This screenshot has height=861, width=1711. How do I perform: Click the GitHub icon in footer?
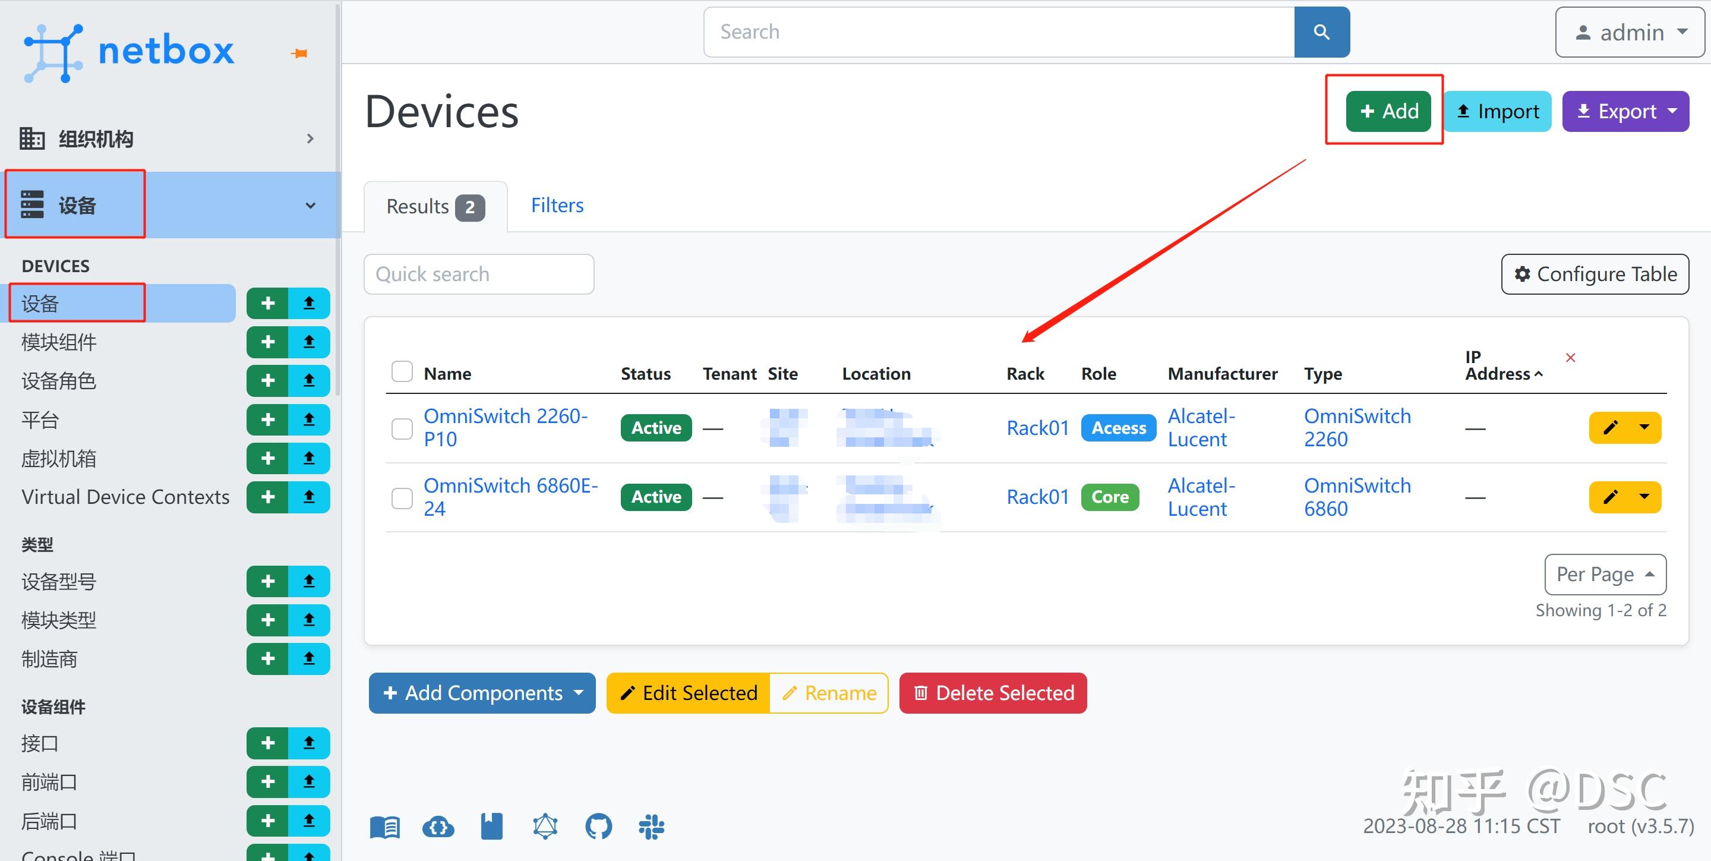598,827
